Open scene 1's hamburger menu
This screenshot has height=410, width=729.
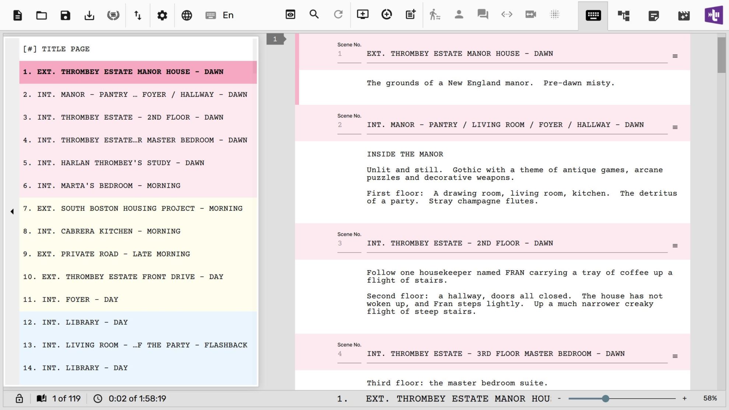point(675,56)
